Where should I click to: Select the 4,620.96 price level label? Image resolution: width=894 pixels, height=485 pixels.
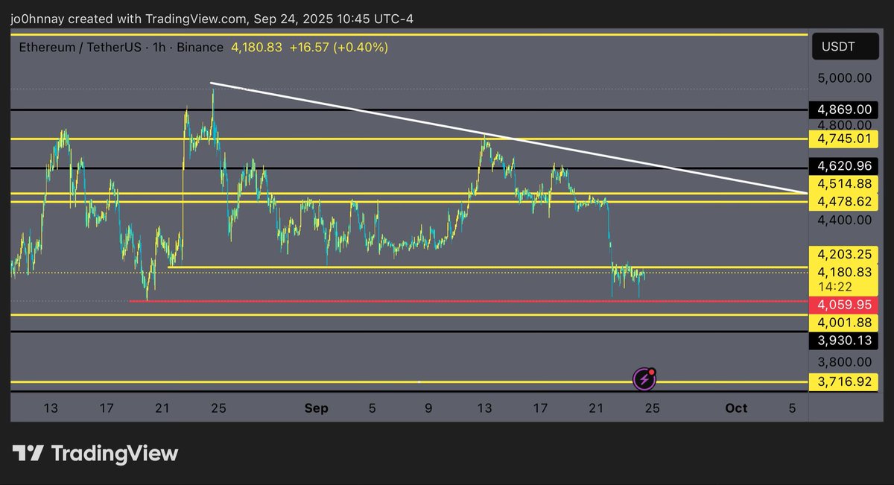pyautogui.click(x=845, y=166)
